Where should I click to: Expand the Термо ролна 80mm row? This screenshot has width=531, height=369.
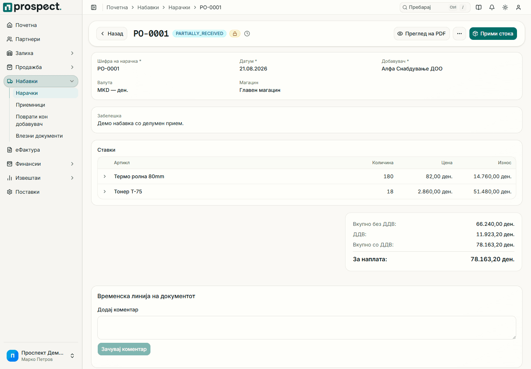pyautogui.click(x=105, y=176)
